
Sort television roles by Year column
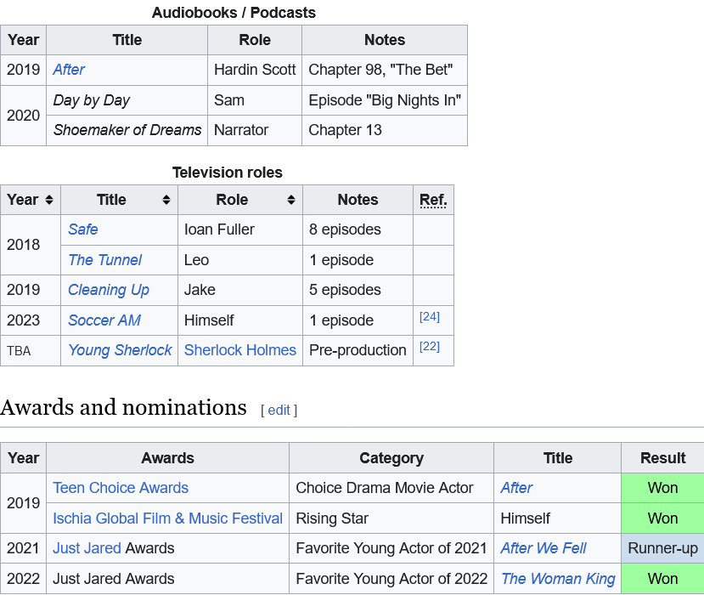pyautogui.click(x=49, y=200)
